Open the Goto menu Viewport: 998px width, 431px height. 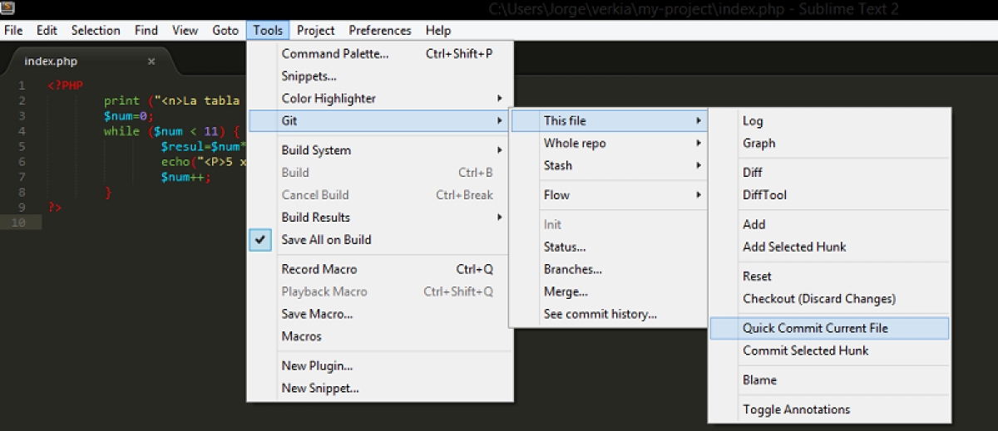[x=225, y=30]
